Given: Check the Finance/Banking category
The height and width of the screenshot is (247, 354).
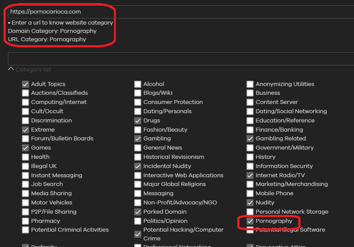Looking at the screenshot, I should coord(250,130).
